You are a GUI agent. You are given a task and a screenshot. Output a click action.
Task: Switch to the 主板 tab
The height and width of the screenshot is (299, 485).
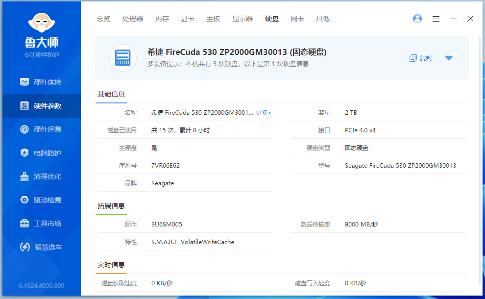(213, 19)
